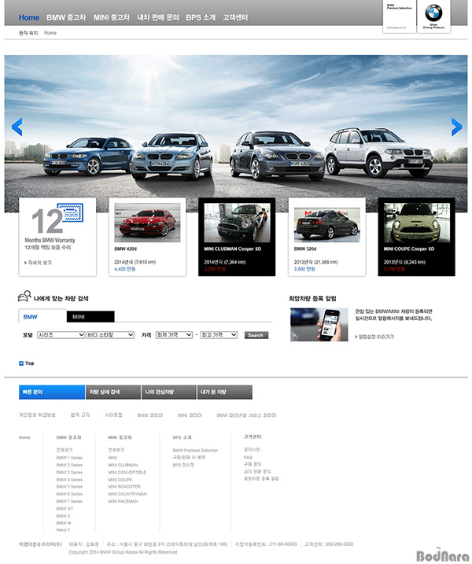Screen dimensions: 472x564
Task: Click the MINI COUNTRYMAN sitemap link
Action: point(127,494)
